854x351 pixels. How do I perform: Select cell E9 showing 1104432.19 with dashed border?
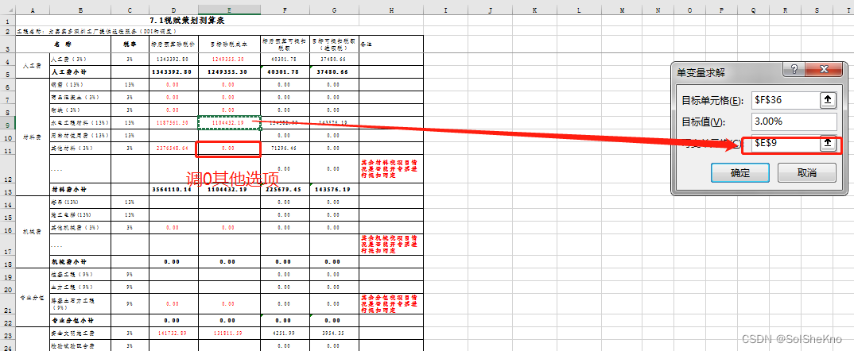[229, 123]
